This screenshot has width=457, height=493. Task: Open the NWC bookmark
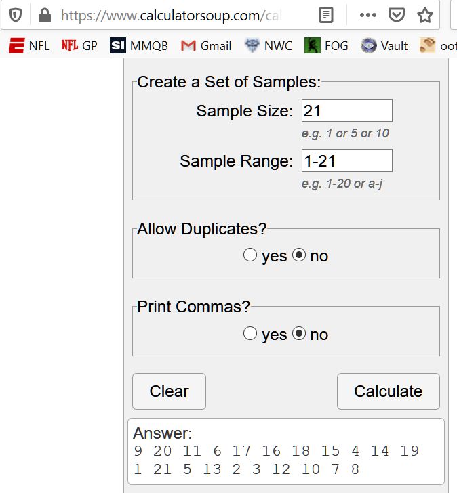pos(269,46)
